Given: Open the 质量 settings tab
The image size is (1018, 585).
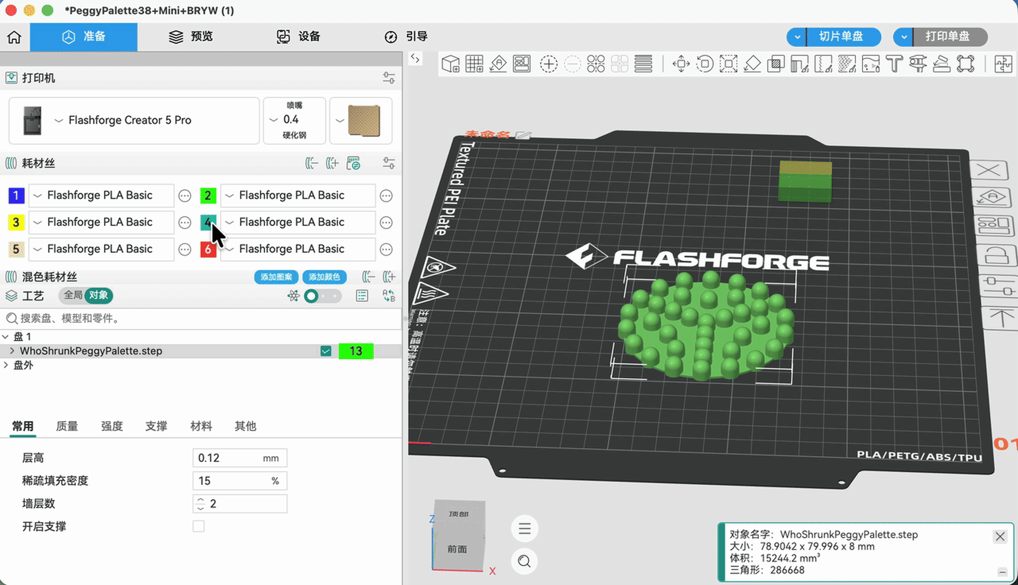Looking at the screenshot, I should click(x=67, y=426).
